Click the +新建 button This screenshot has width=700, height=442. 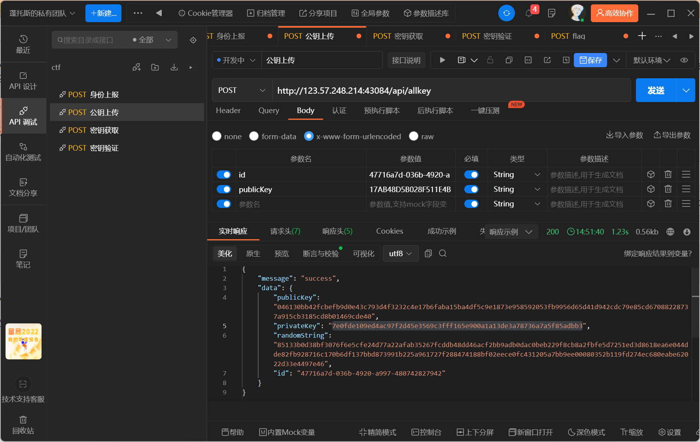click(103, 13)
